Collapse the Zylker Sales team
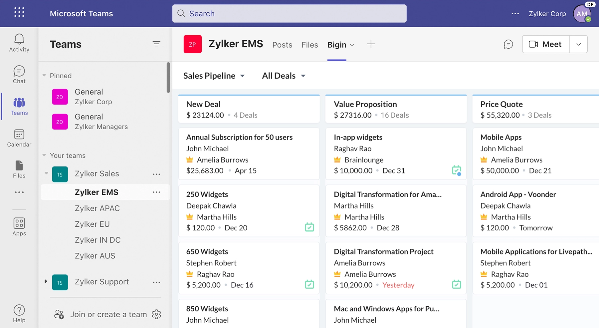599x328 pixels. [x=46, y=173]
